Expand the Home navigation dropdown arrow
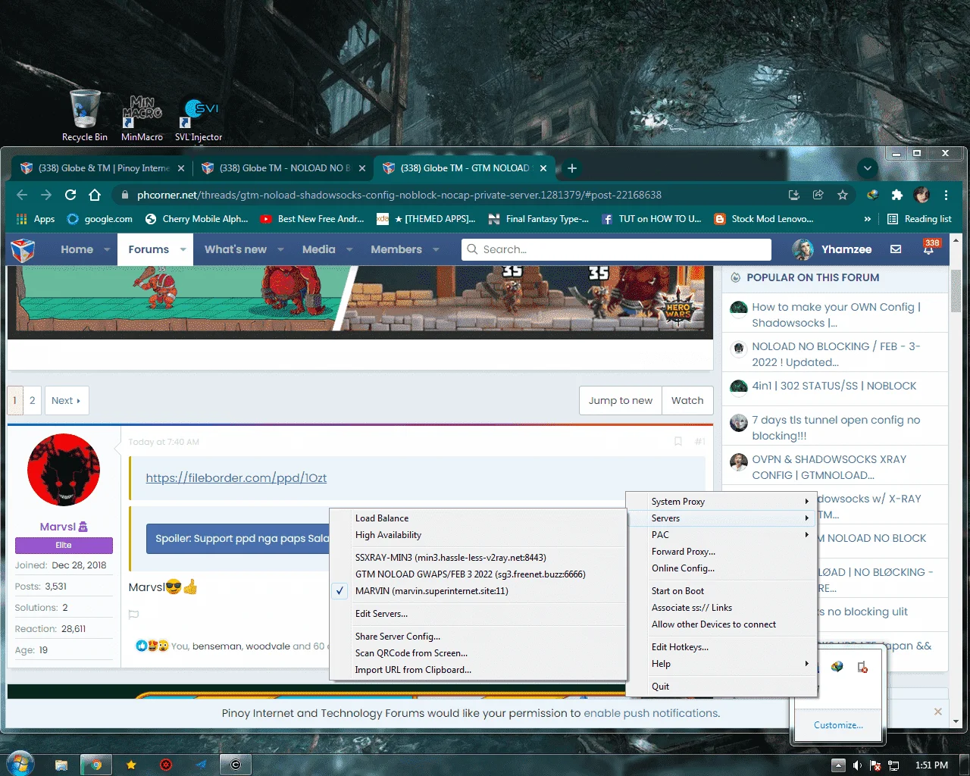 click(107, 249)
